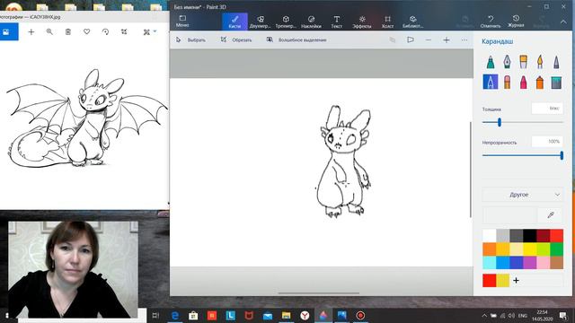Open the Двумерные фигуры 2D shapes tab
This screenshot has width=575, height=323.
pos(260,22)
